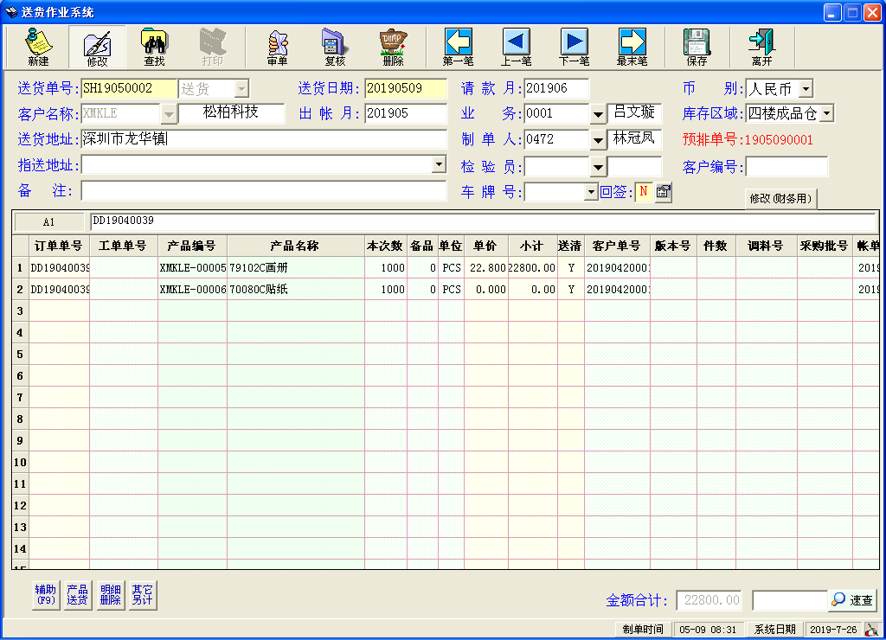Go to next record with 下一笔
Image resolution: width=886 pixels, height=640 pixels.
[575, 47]
